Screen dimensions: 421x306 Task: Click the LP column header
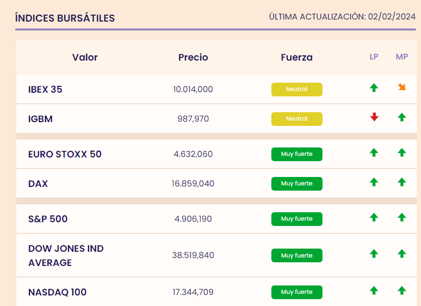[x=374, y=57]
